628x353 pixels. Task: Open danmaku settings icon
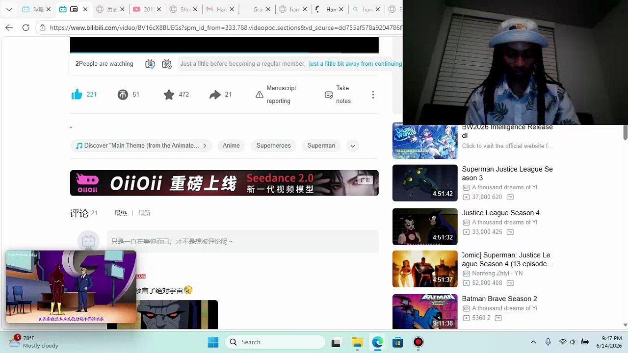[167, 64]
